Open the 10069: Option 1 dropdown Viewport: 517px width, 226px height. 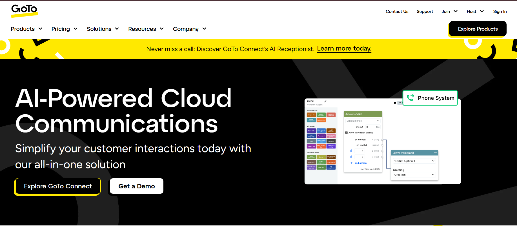click(x=414, y=161)
